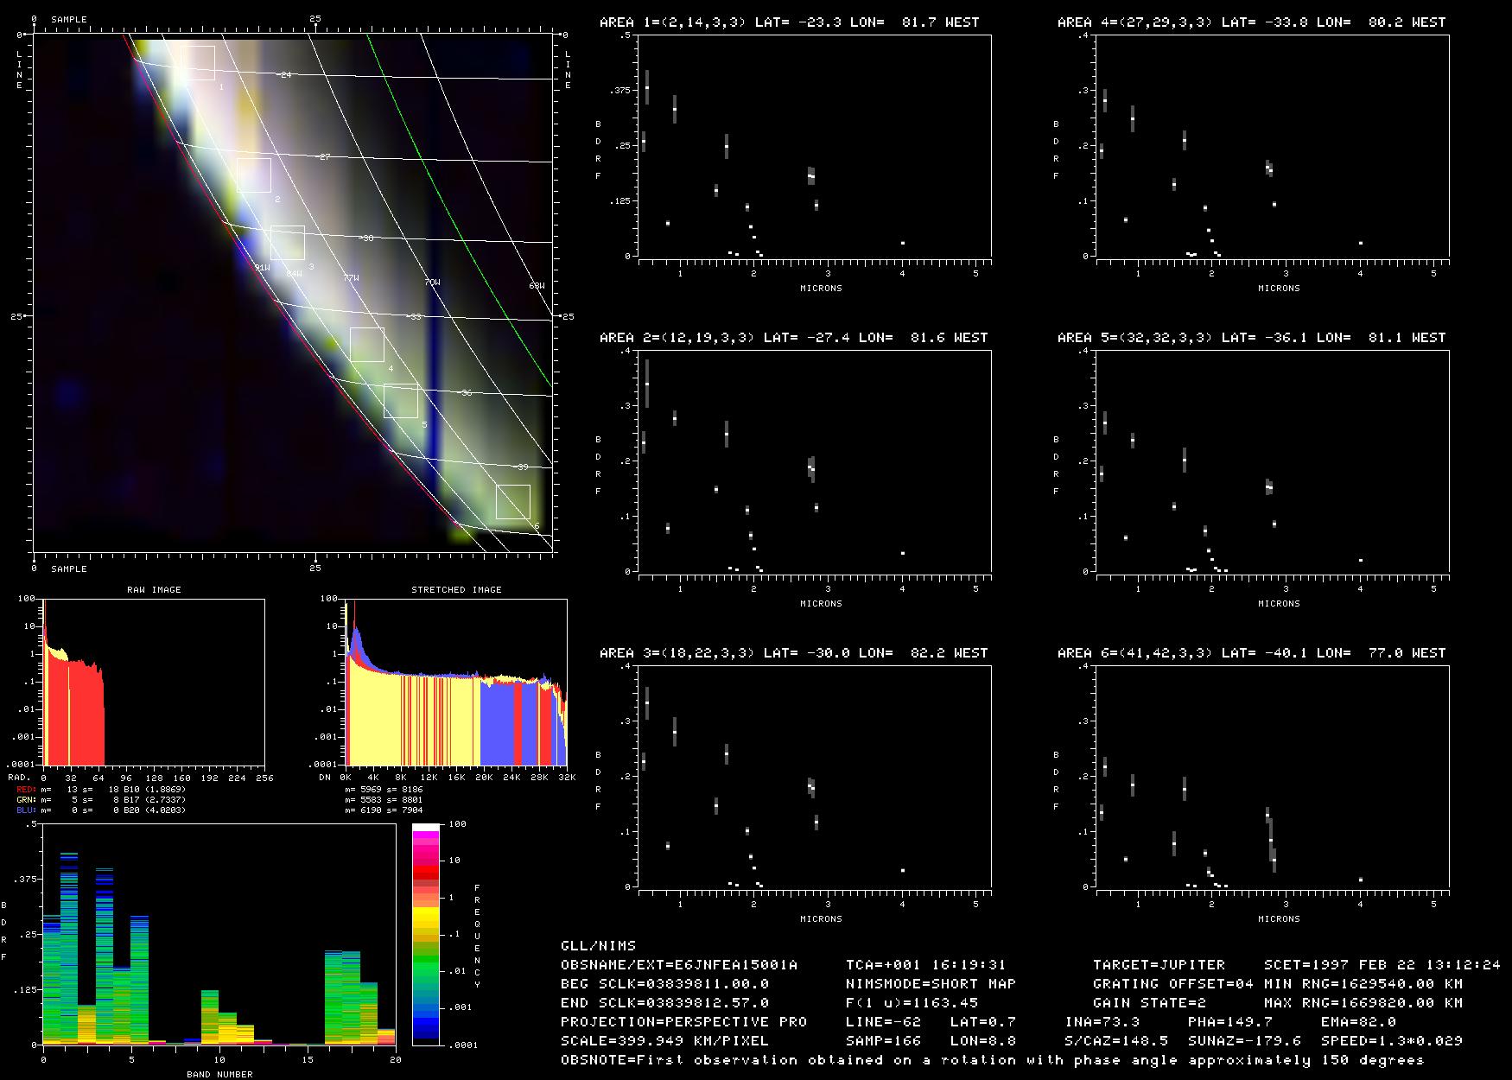Click the Area 5 square marker
Screen dimensions: 1512x1080
click(401, 401)
